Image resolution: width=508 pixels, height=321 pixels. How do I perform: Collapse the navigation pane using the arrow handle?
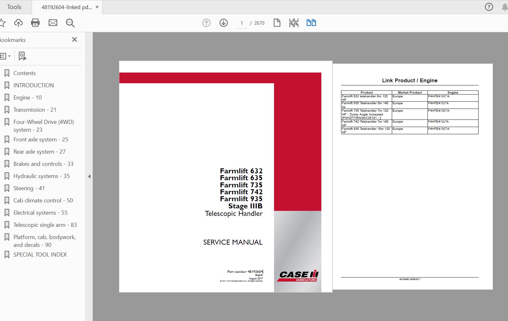[x=89, y=176]
